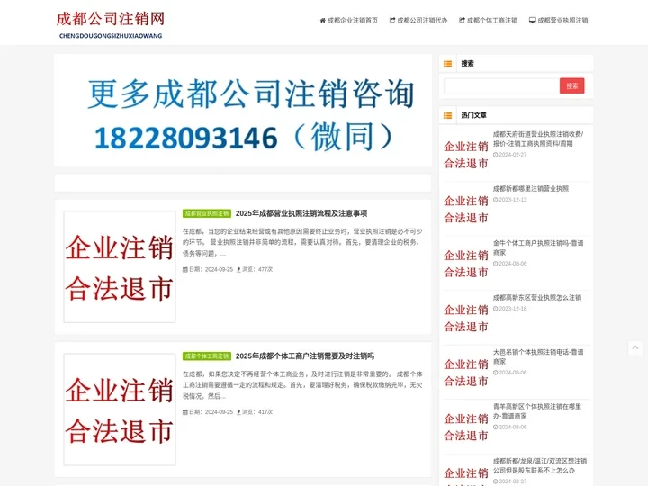The image size is (648, 486).
Task: Click sidebar thumbnail next to 金牛个体工商户 article
Action: 466,264
